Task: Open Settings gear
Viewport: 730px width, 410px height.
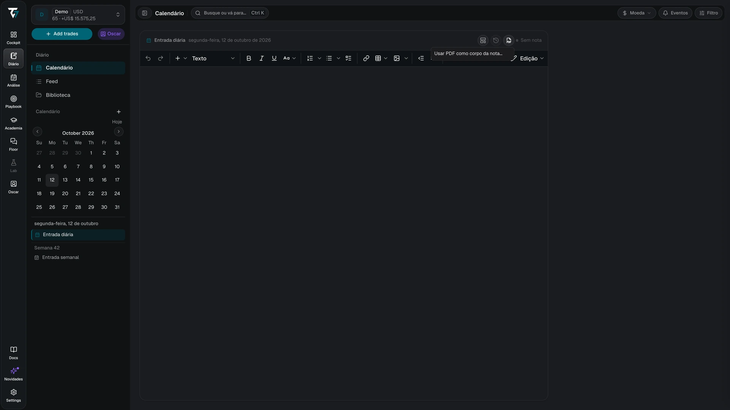Action: click(13, 396)
